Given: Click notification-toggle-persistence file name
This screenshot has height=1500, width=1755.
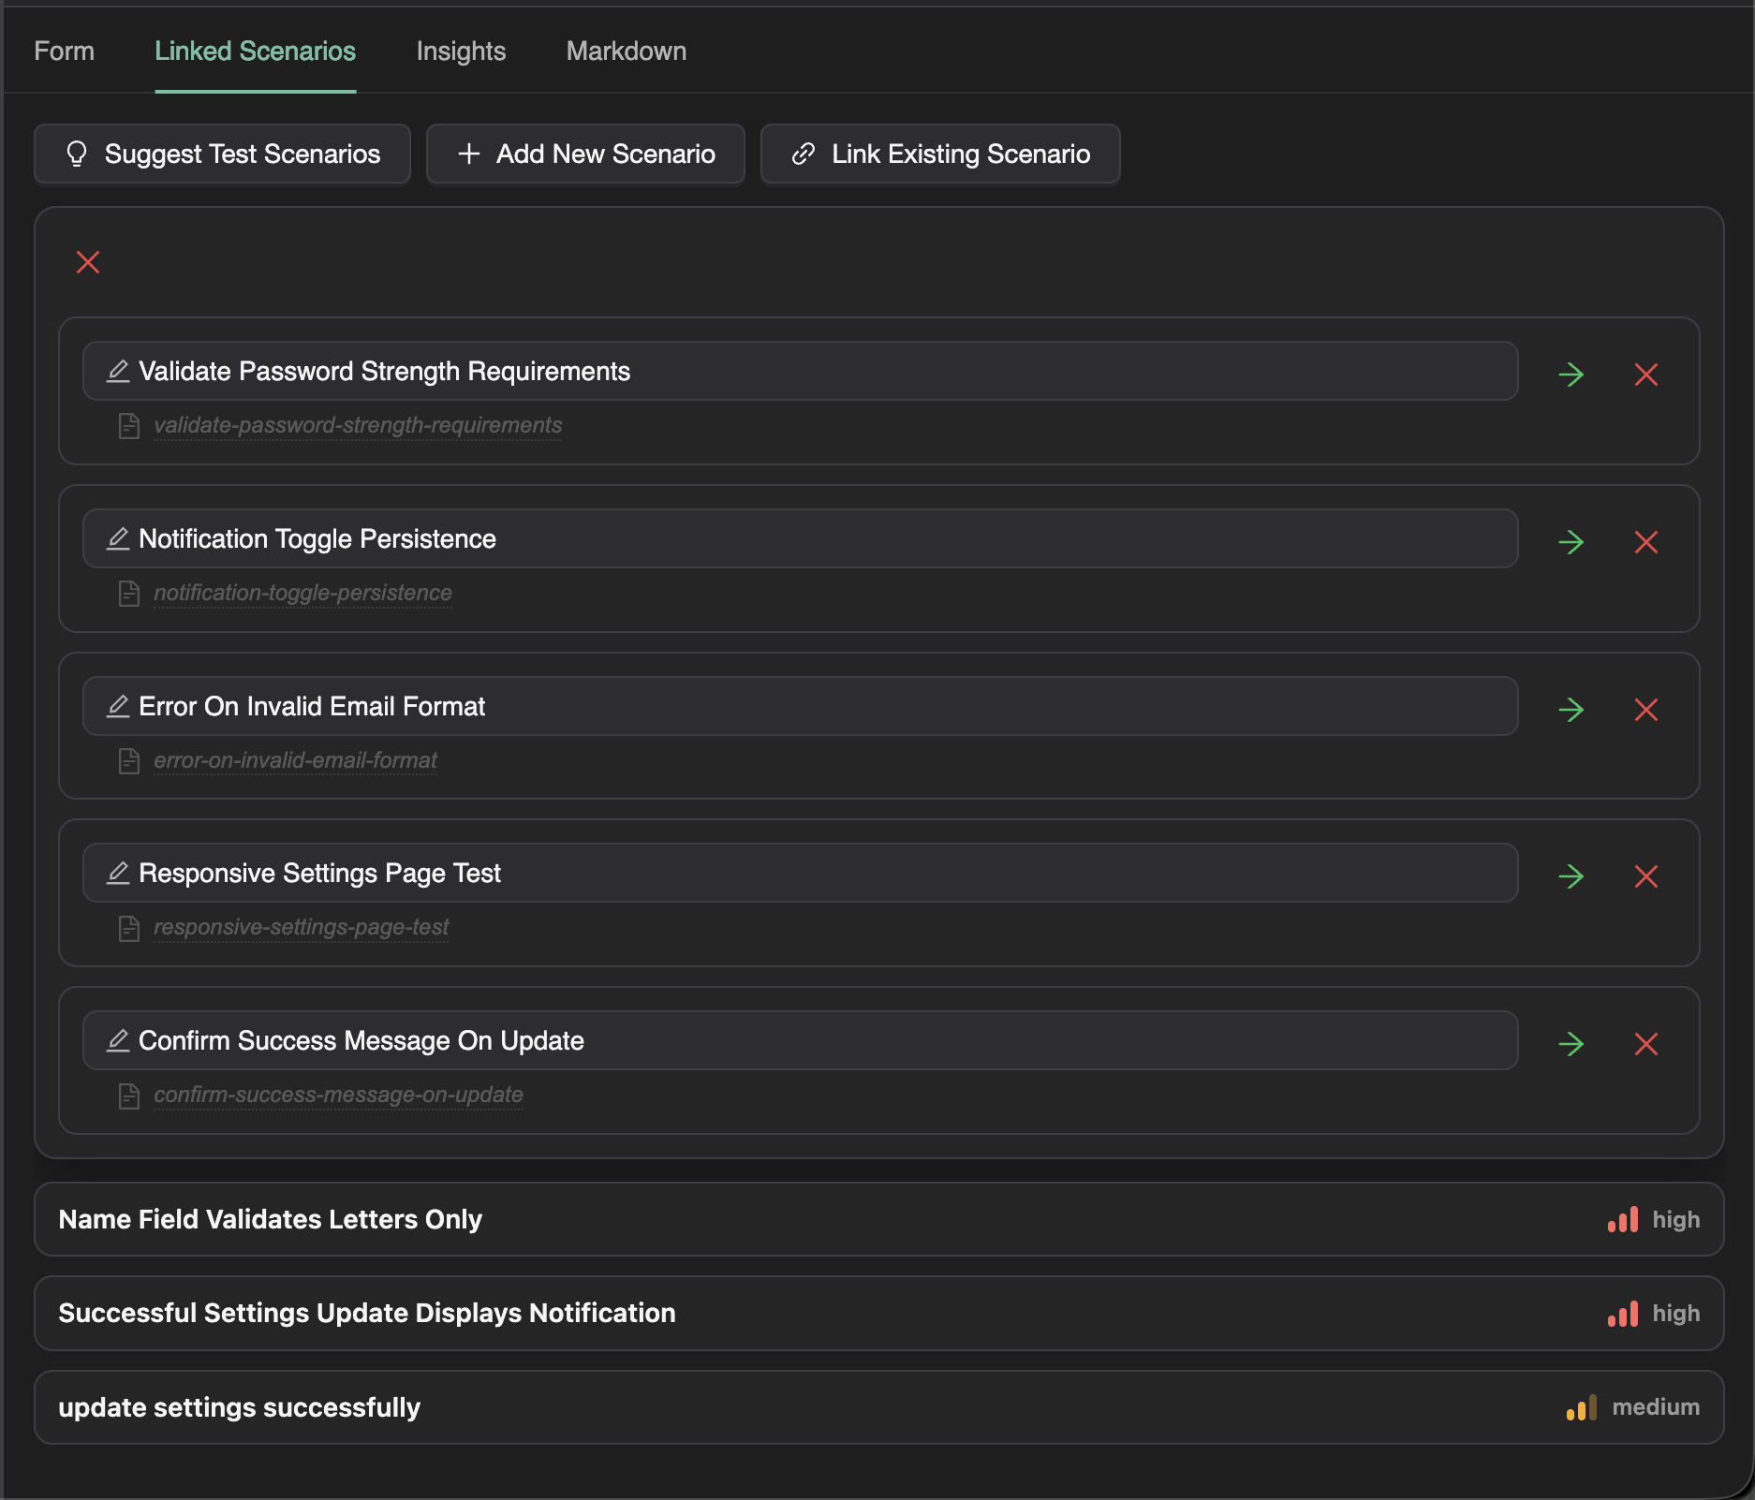Looking at the screenshot, I should (x=302, y=594).
